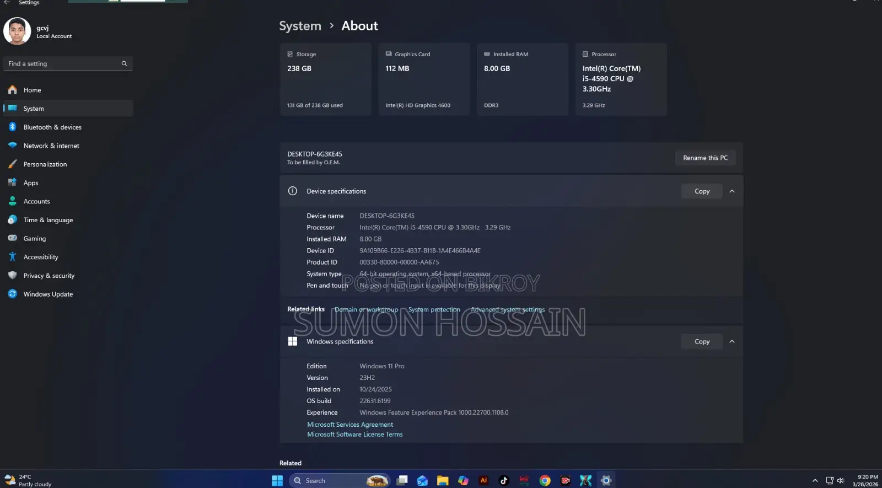The width and height of the screenshot is (882, 488).
Task: Click the Device specifications info icon
Action: (293, 191)
